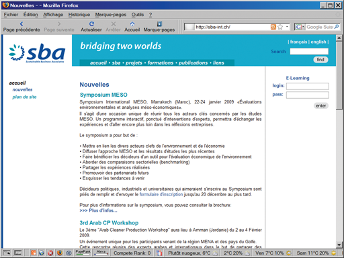Click the Page suivante forward arrow

click(x=59, y=24)
